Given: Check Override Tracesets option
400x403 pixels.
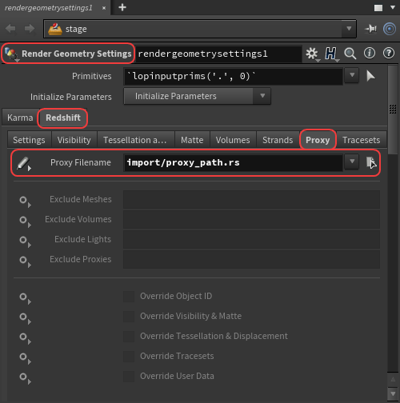Looking at the screenshot, I should [129, 356].
